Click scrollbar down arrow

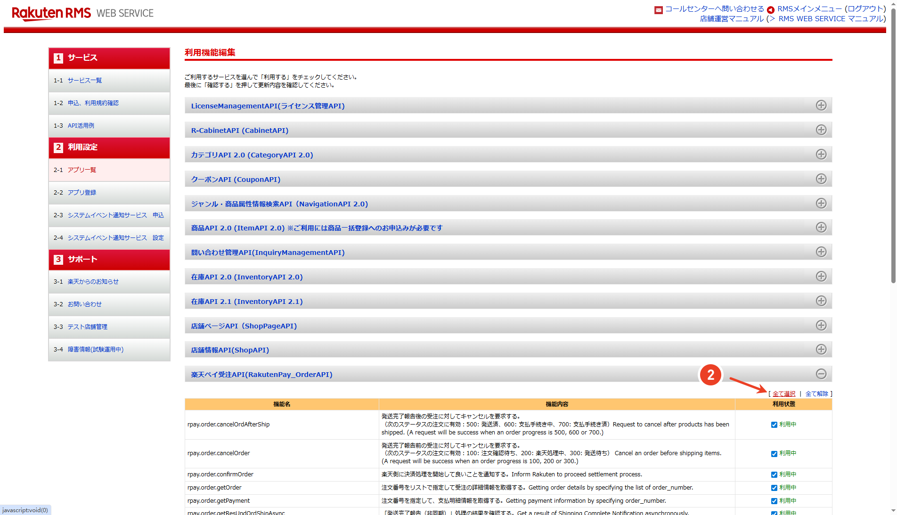point(893,511)
